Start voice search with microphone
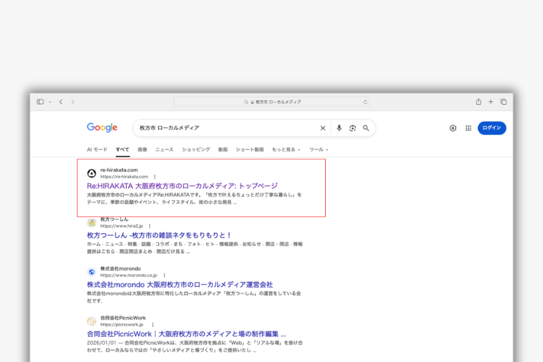Image resolution: width=543 pixels, height=362 pixels. coord(339,128)
